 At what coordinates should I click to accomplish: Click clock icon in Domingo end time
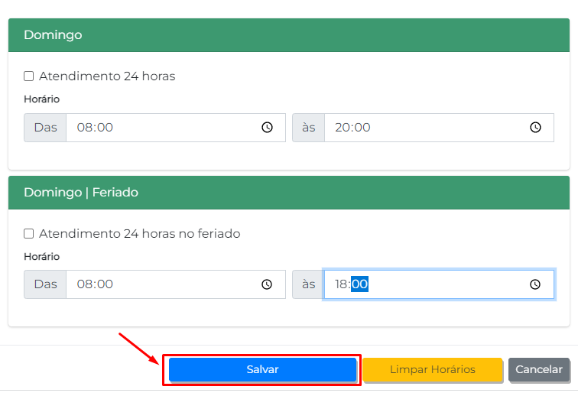coord(536,128)
